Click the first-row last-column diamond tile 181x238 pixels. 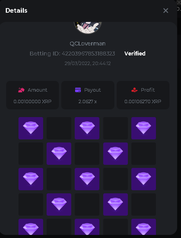144,128
